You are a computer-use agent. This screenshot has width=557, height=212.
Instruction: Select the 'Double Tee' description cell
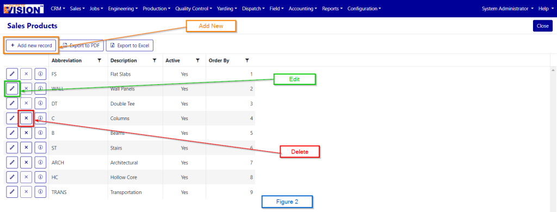pyautogui.click(x=122, y=104)
